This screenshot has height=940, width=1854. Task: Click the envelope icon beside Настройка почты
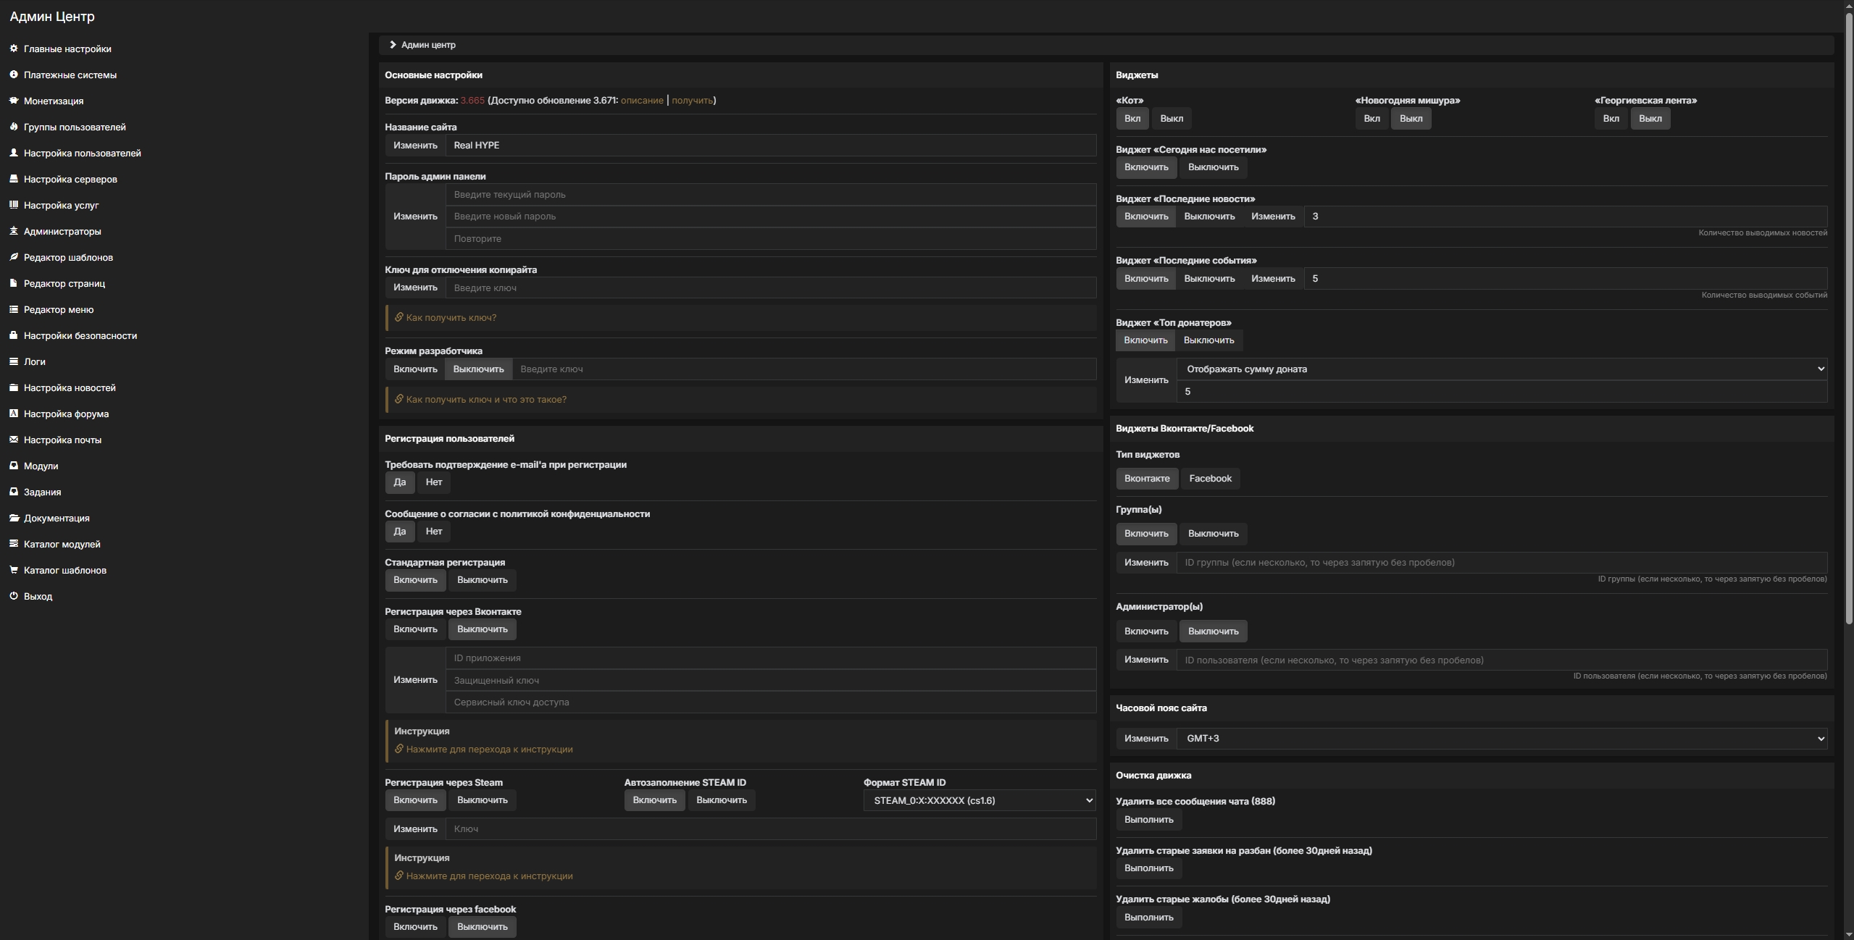pos(14,440)
